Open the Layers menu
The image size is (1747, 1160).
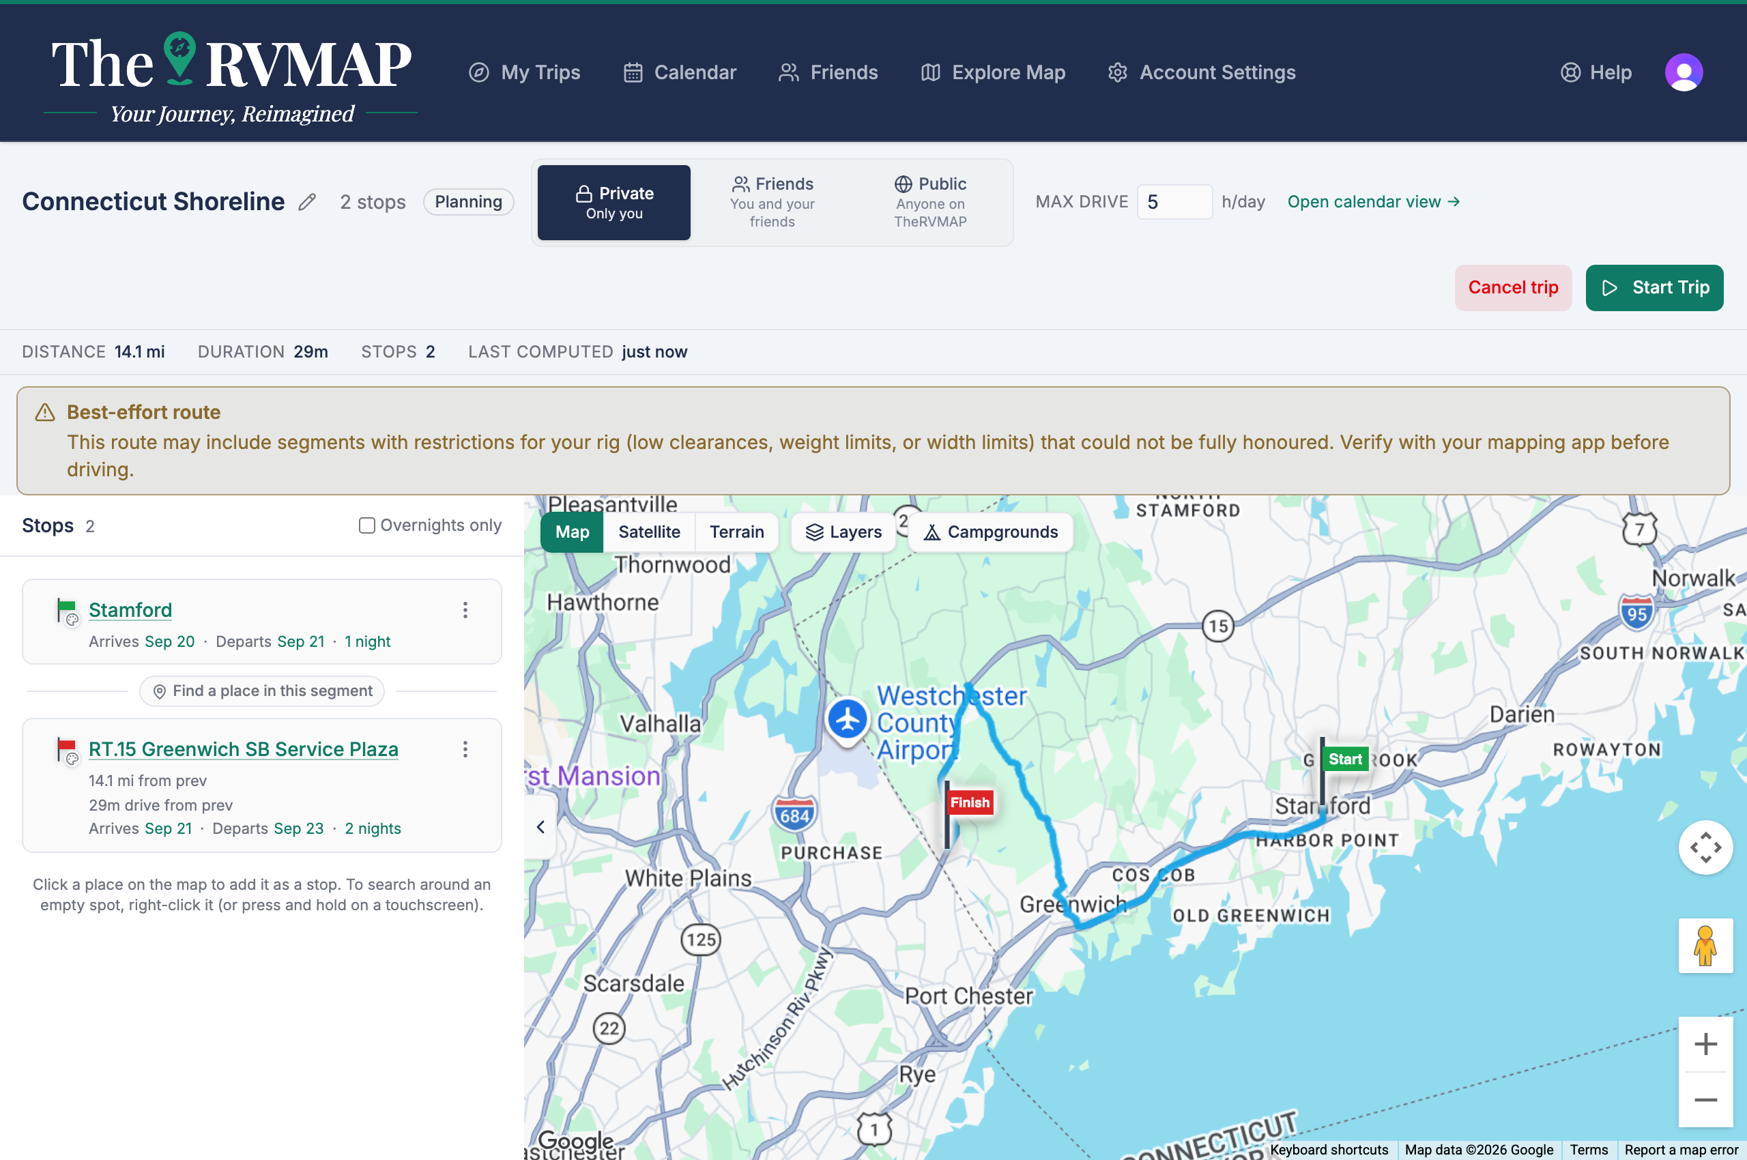point(843,532)
